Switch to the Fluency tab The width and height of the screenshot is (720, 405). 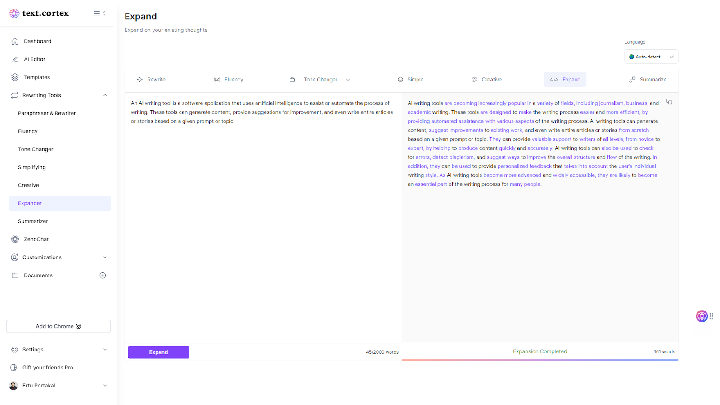tap(229, 80)
